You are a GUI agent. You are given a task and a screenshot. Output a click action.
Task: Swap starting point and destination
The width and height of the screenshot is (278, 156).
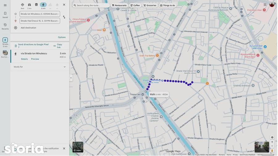[x=64, y=17]
